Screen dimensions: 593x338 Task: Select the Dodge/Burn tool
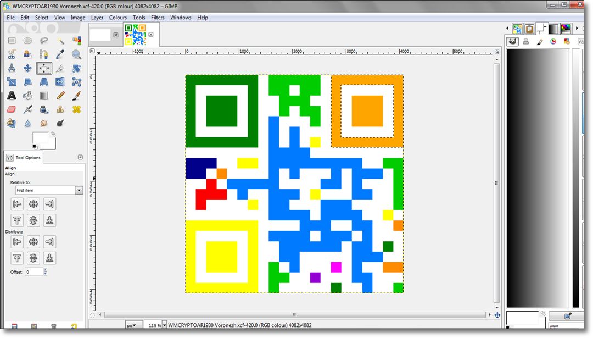(60, 123)
